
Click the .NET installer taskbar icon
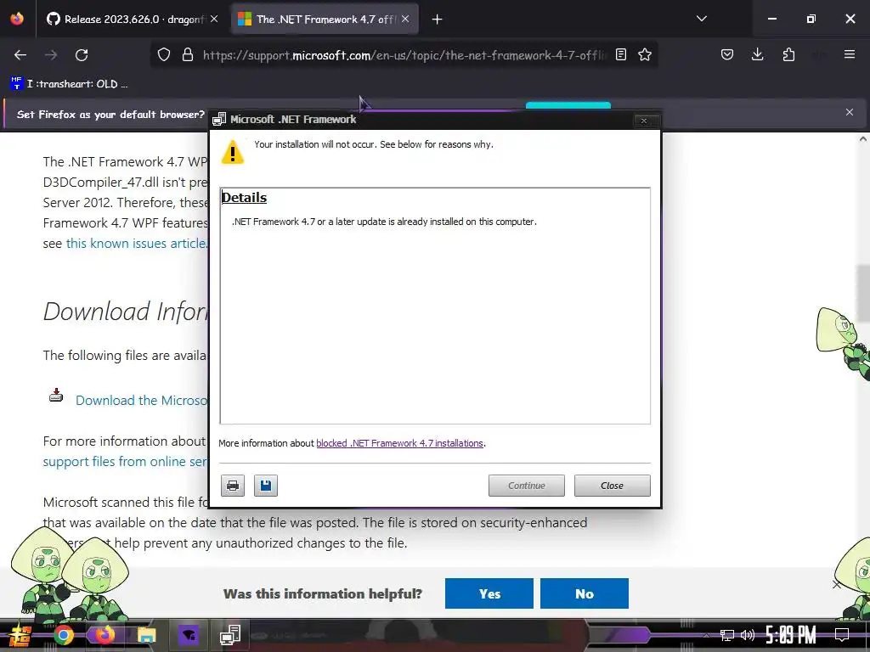click(229, 635)
